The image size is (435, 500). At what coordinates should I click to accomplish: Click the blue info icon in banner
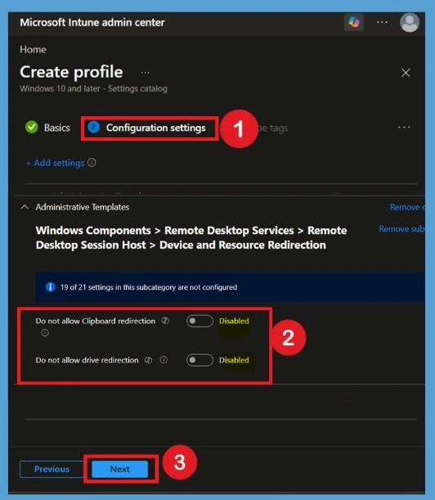coord(51,287)
